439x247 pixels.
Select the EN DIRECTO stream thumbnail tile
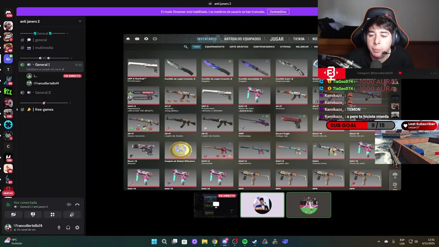tap(216, 205)
